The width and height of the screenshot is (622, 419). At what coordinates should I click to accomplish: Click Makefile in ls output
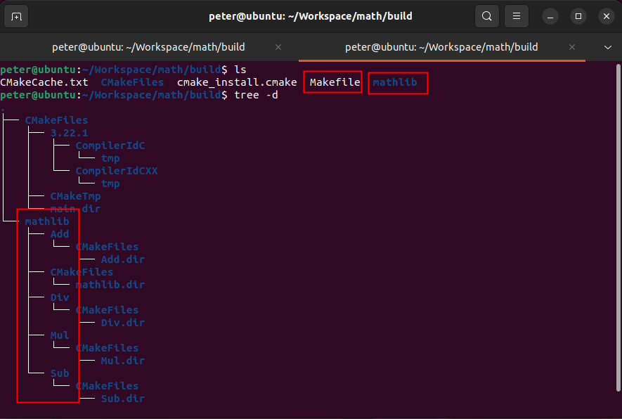coord(335,82)
